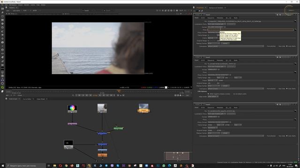Image resolution: width=300 pixels, height=168 pixels.
Task: Click the highlighted Proxy input field
Action: (x=250, y=30)
